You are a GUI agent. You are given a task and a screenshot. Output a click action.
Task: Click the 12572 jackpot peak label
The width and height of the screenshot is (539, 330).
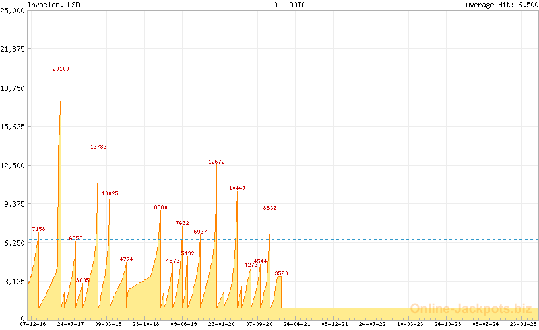[x=216, y=162]
